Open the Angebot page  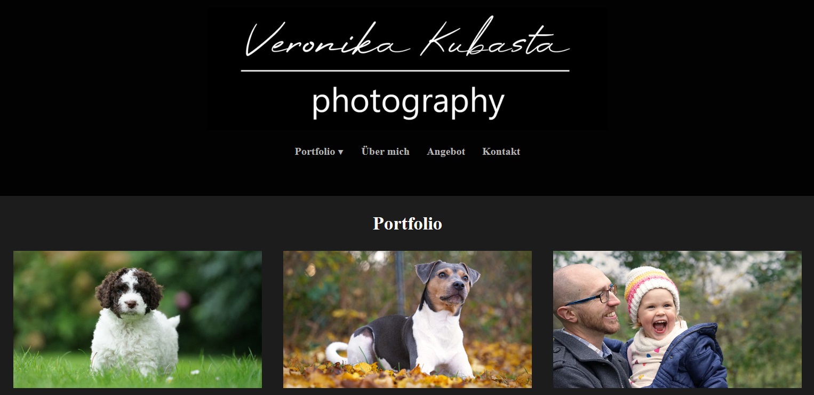click(x=446, y=152)
